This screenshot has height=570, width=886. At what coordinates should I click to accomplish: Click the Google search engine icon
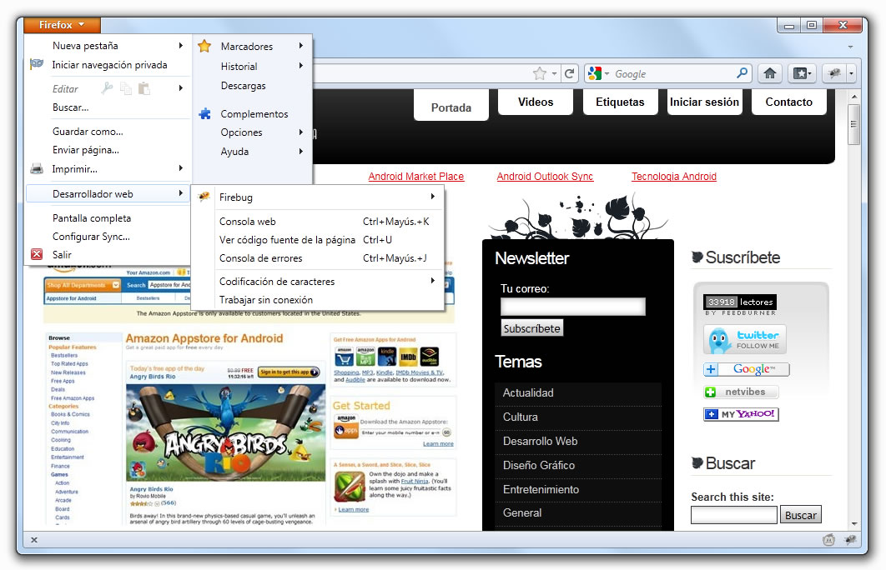coord(595,73)
